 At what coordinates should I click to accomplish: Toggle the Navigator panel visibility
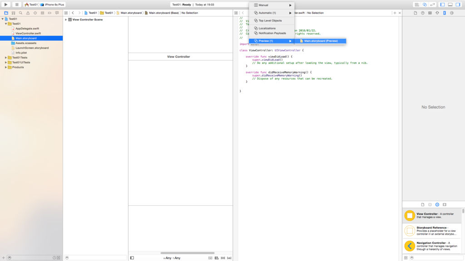coord(442,5)
